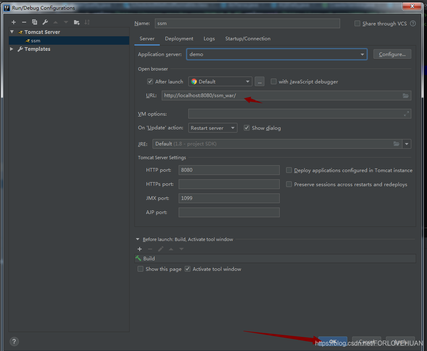This screenshot has width=427, height=351.
Task: Expand Templates tree node
Action: pos(12,49)
